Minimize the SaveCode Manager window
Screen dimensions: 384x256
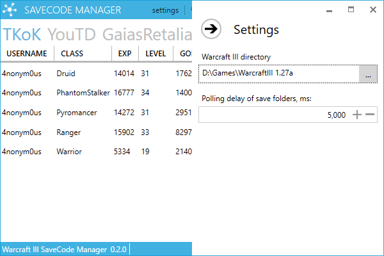330,10
